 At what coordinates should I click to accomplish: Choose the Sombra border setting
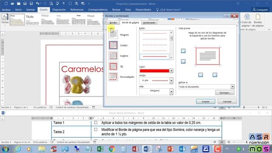113,56
